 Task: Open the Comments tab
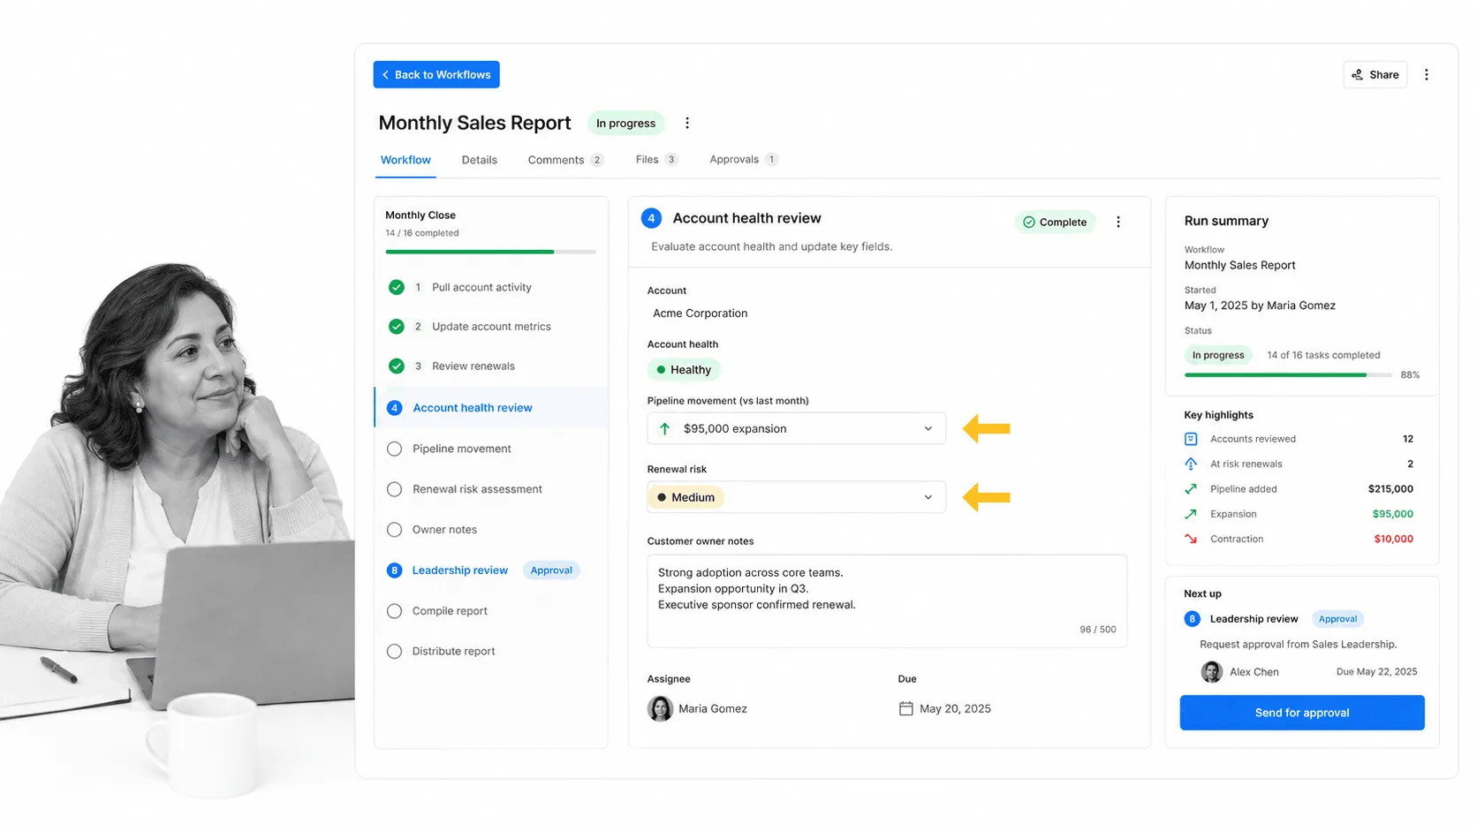pyautogui.click(x=565, y=160)
